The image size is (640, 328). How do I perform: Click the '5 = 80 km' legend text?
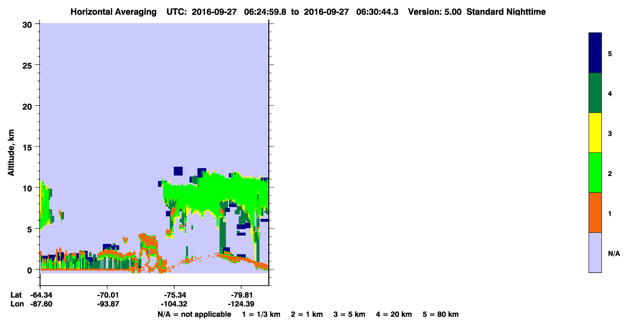coord(441,314)
